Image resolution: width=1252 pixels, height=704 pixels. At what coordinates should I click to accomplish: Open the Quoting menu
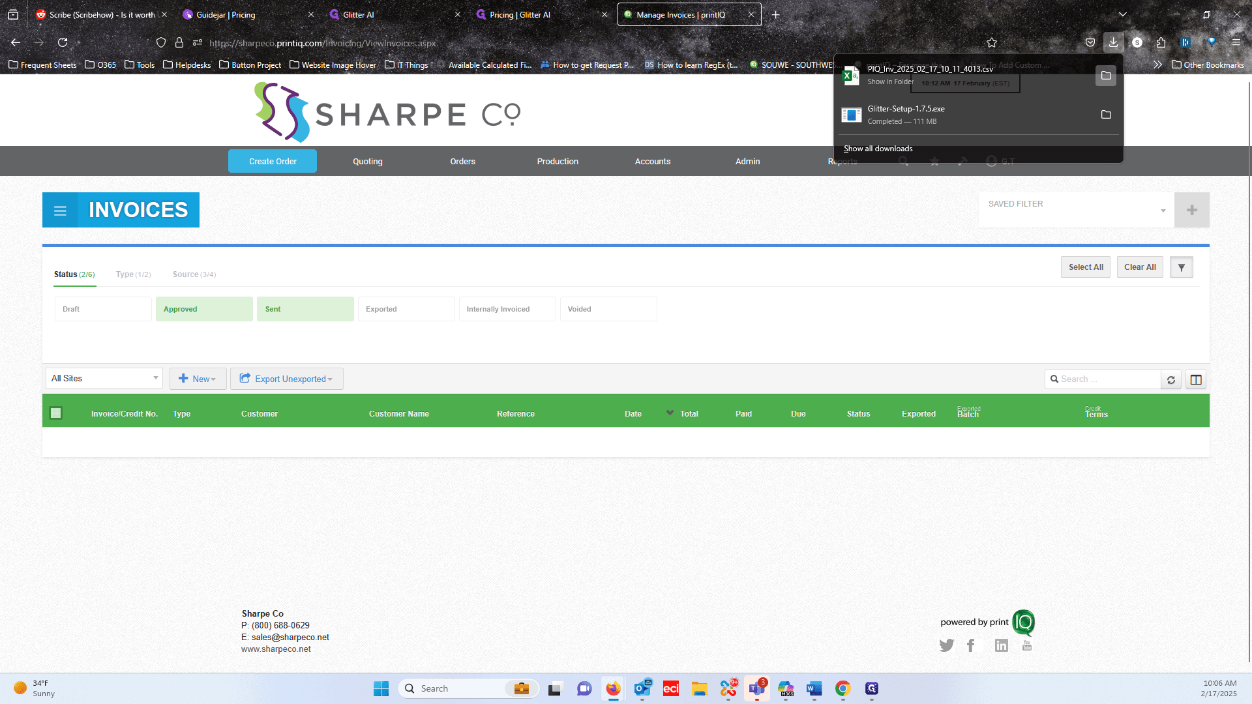(x=368, y=161)
